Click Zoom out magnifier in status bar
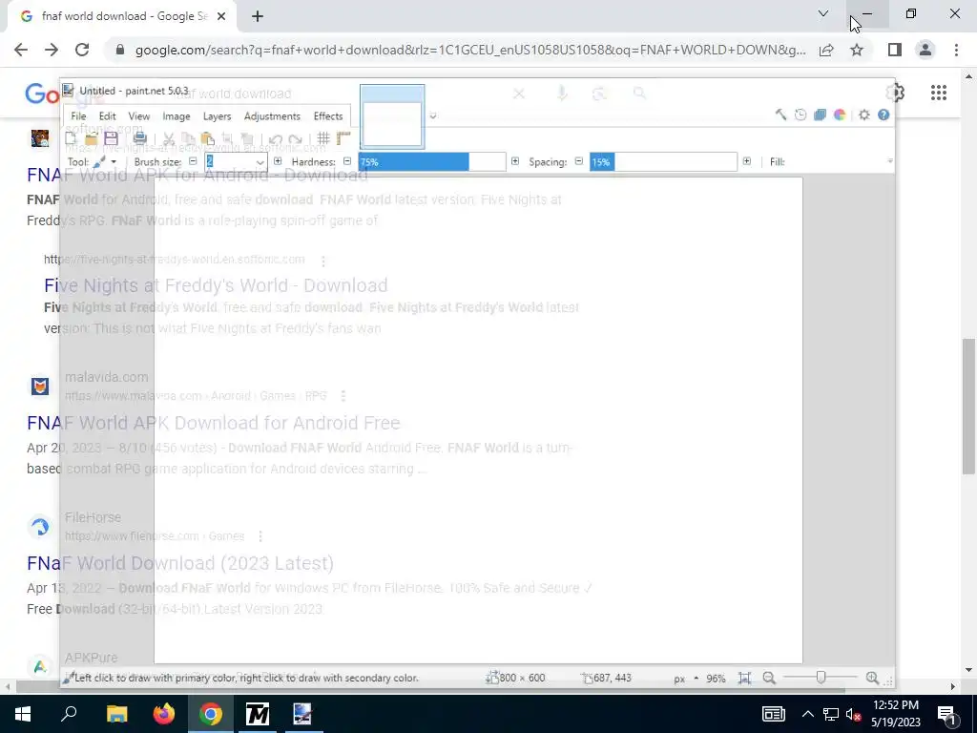The height and width of the screenshot is (733, 977). point(770,679)
